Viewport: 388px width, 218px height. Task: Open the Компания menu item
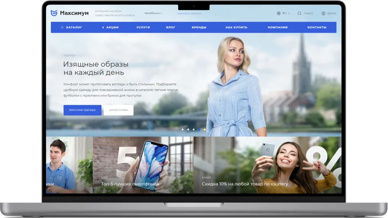pyautogui.click(x=278, y=27)
